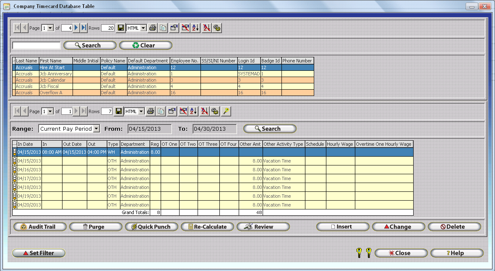Open the Range Current Pay Period dropdown
This screenshot has height=271, width=495.
pos(96,129)
